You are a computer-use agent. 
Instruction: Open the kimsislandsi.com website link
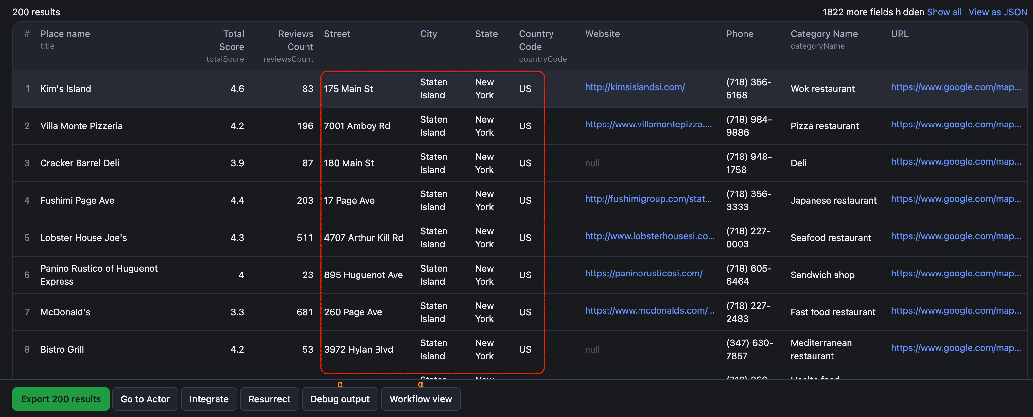point(635,87)
